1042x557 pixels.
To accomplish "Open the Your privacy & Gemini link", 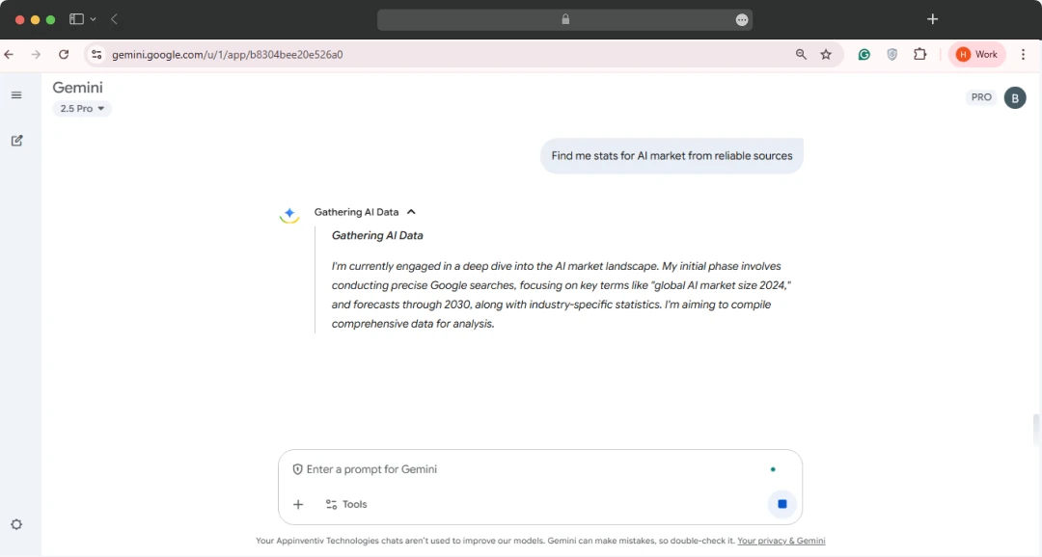I will coord(781,541).
